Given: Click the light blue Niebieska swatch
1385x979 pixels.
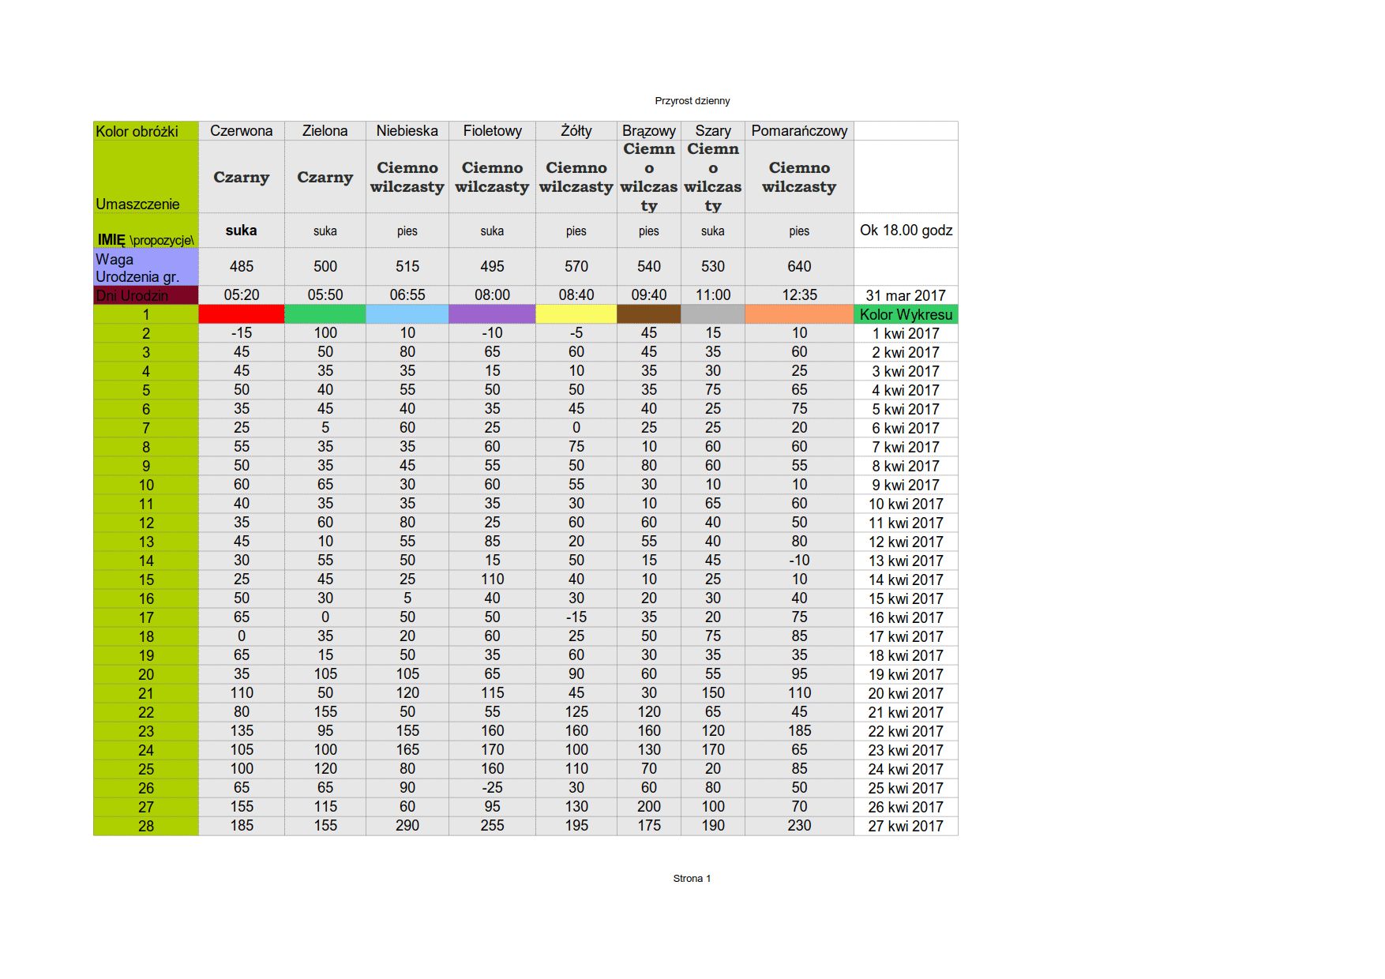Looking at the screenshot, I should 407,314.
